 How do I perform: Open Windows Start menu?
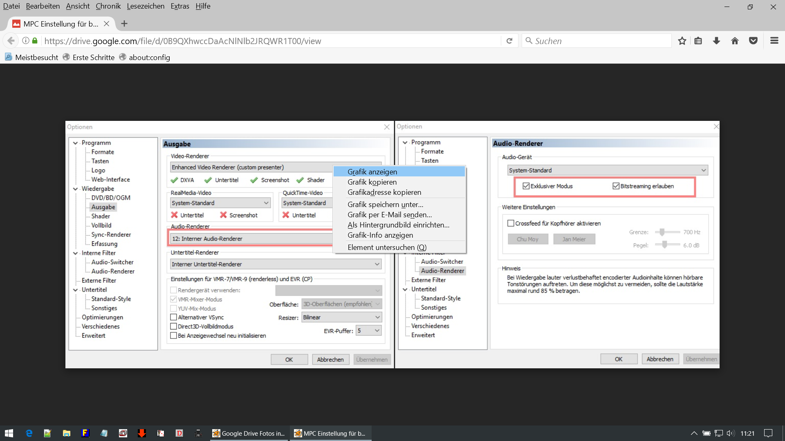pos(9,433)
